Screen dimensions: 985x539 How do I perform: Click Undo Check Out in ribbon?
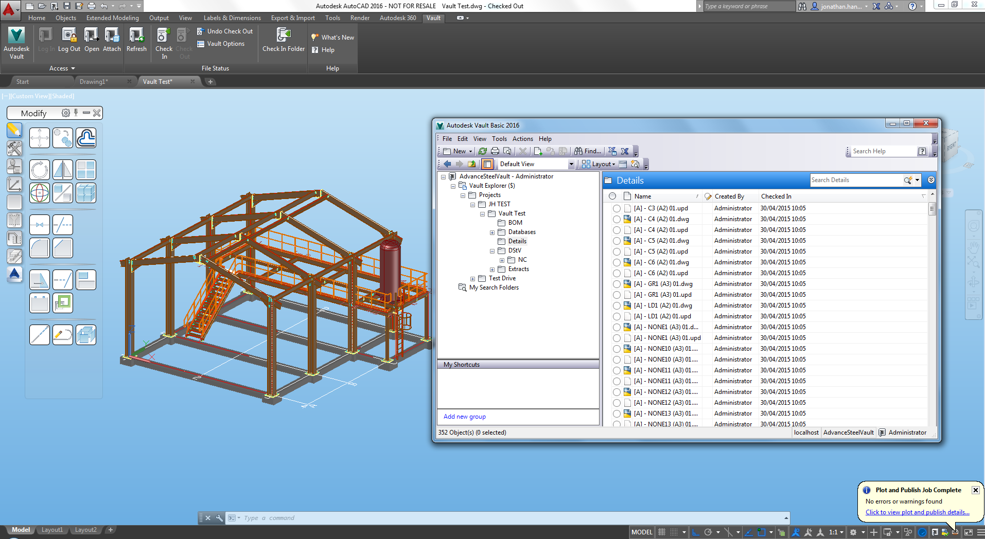pos(225,31)
